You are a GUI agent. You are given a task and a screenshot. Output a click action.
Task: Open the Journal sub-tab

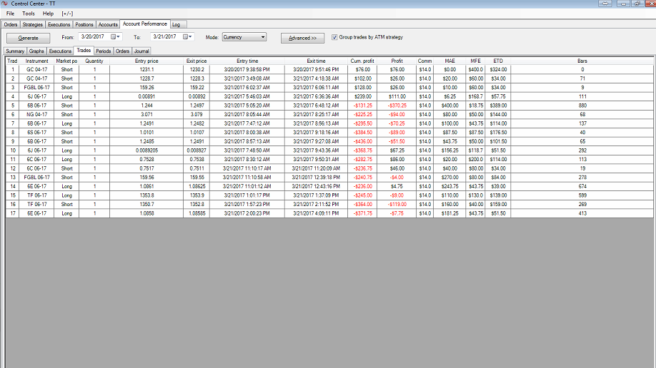[141, 51]
